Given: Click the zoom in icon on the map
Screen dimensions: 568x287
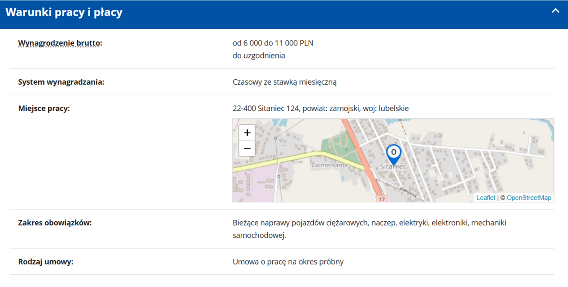Looking at the screenshot, I should coord(247,133).
